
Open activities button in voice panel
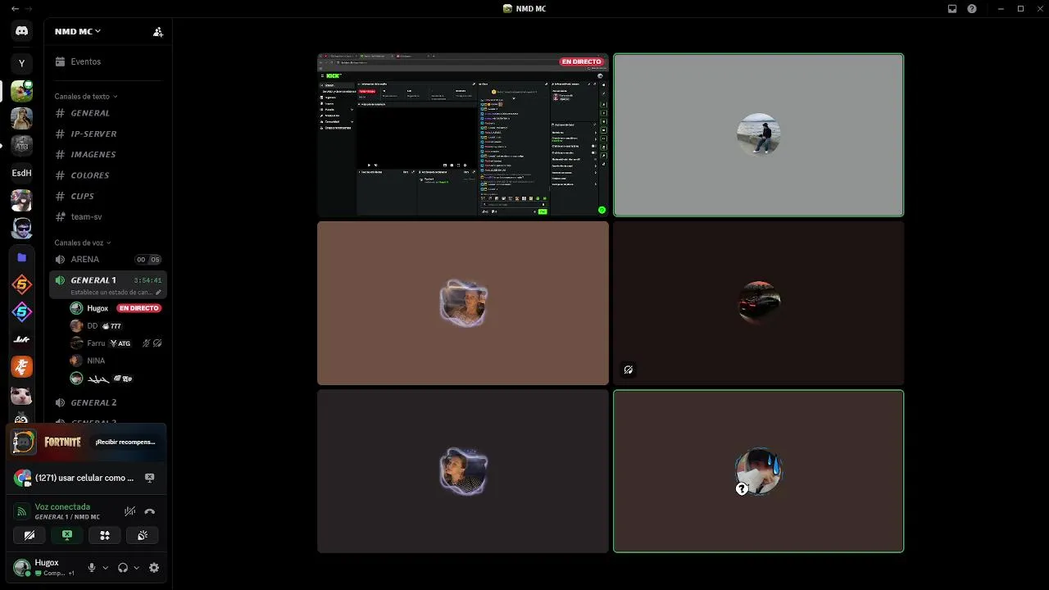(x=105, y=535)
